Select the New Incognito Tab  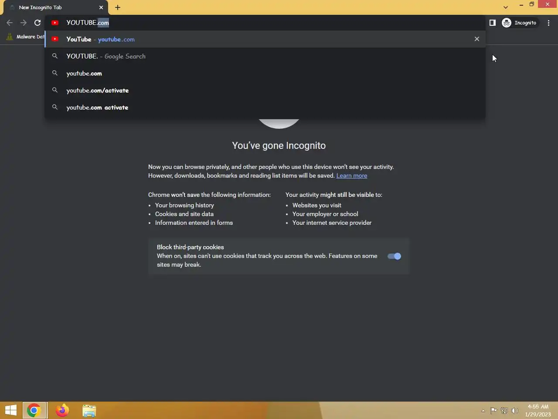coord(56,7)
